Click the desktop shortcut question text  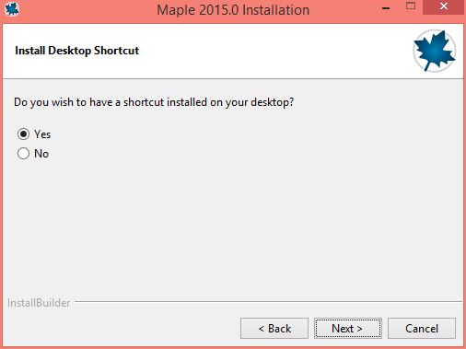[154, 102]
